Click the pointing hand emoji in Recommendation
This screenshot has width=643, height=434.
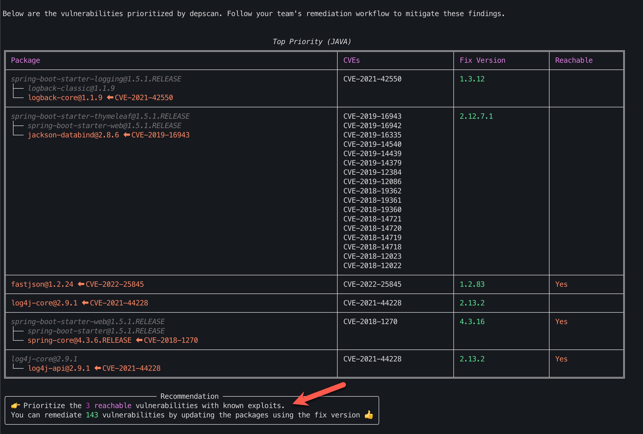click(16, 406)
